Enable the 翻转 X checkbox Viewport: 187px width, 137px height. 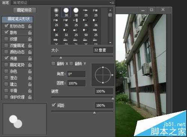53,64
